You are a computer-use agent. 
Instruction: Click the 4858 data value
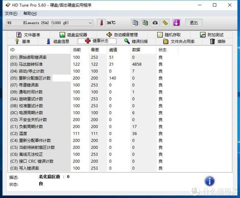click(x=137, y=64)
